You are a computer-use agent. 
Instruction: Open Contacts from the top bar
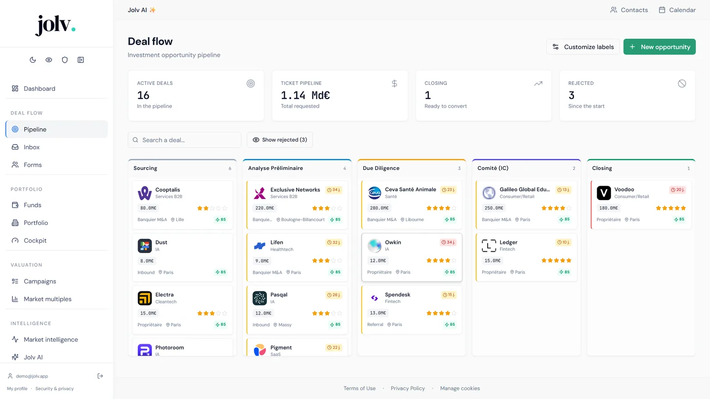pyautogui.click(x=629, y=10)
